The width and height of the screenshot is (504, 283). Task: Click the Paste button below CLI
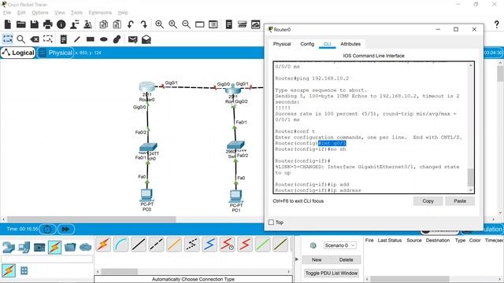click(460, 201)
